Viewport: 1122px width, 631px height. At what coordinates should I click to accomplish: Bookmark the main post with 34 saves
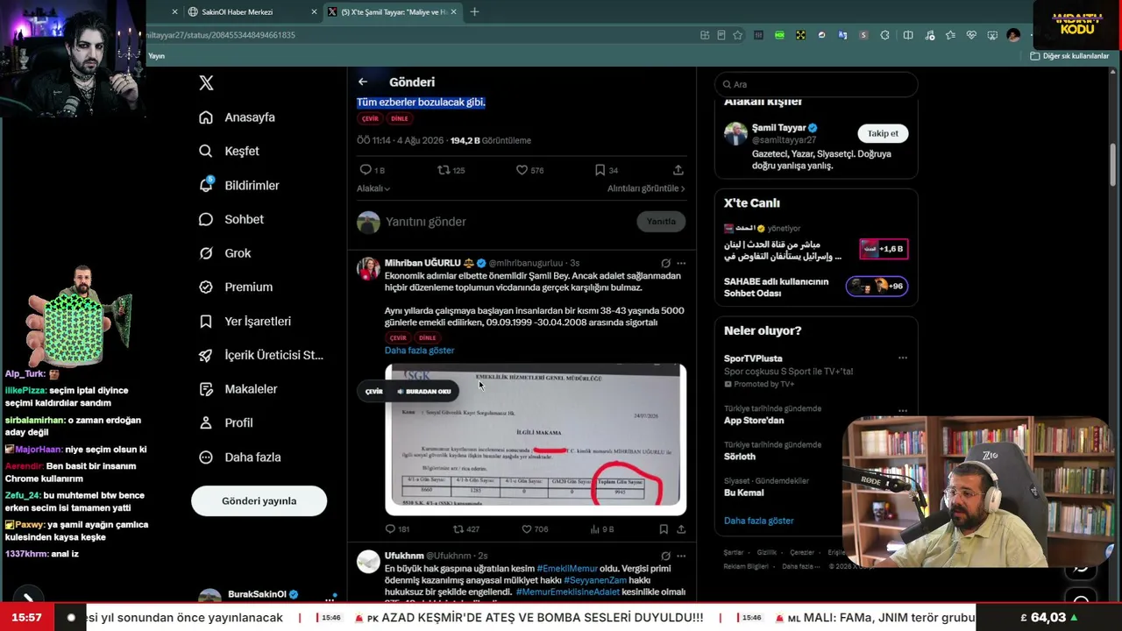pos(607,170)
